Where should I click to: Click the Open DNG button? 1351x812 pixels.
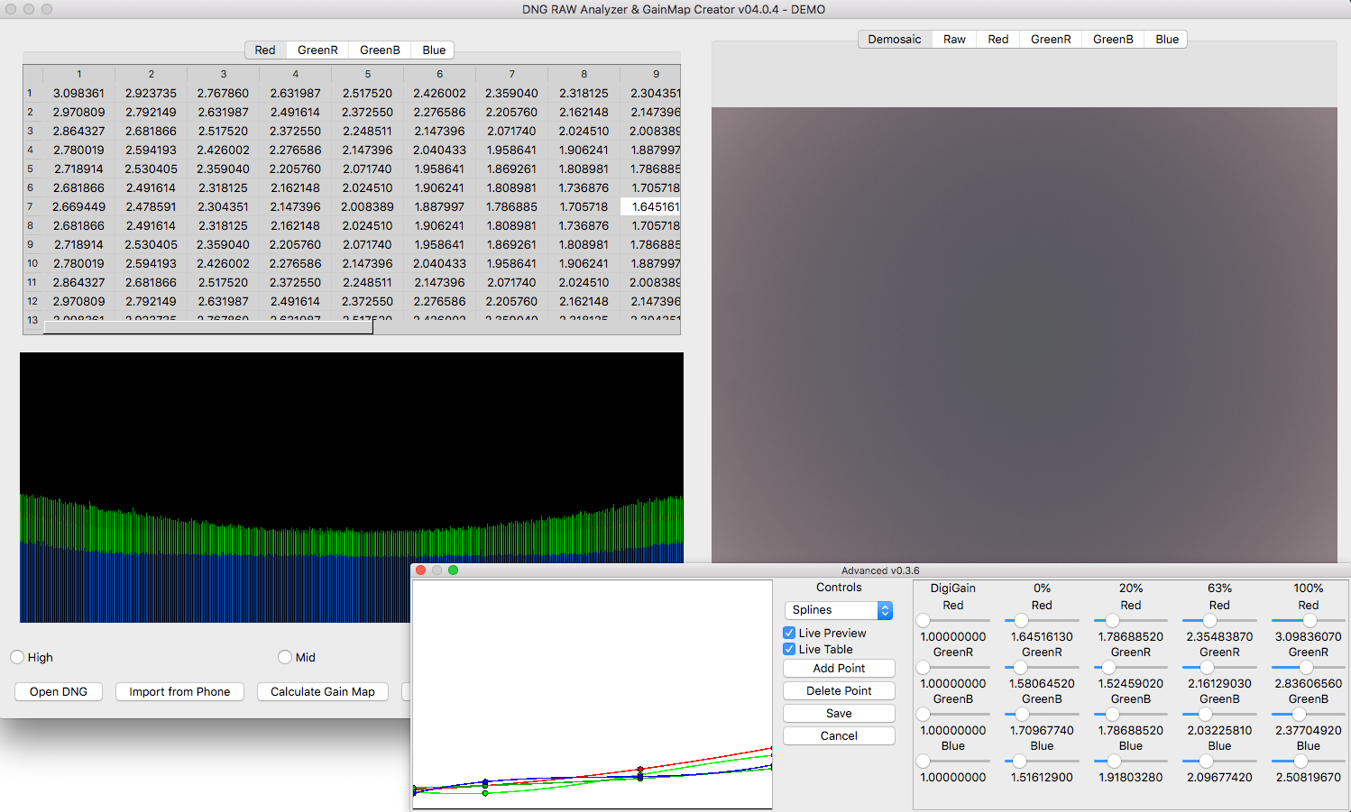click(x=59, y=691)
